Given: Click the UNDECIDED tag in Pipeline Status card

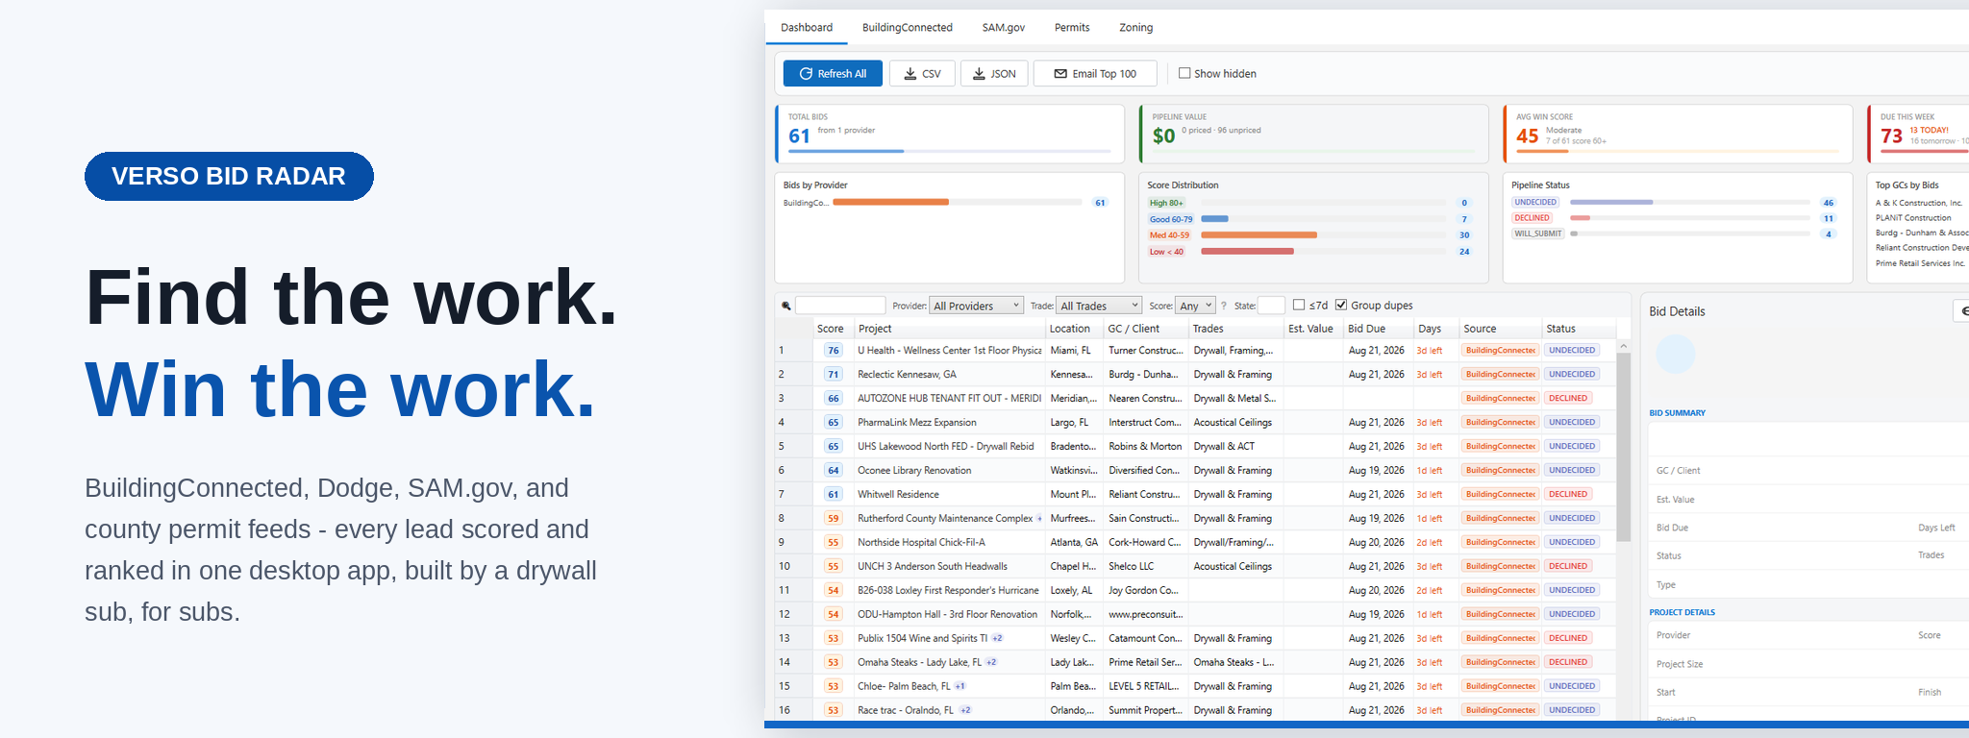Looking at the screenshot, I should tap(1535, 203).
